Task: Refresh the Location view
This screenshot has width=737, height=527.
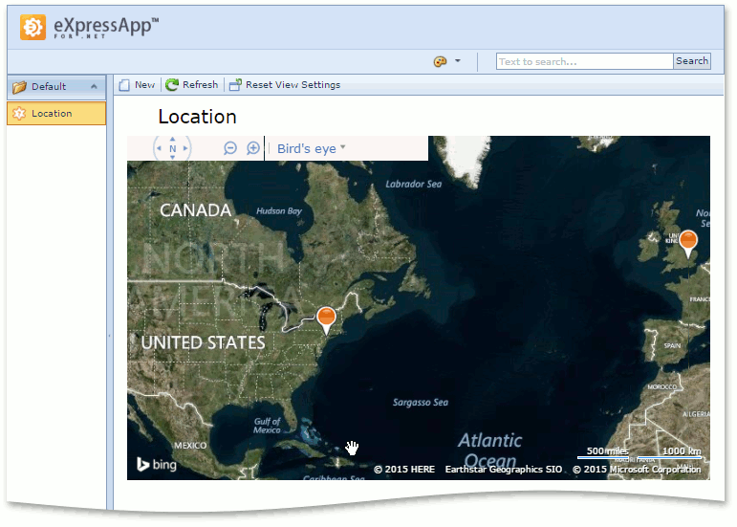Action: 192,84
